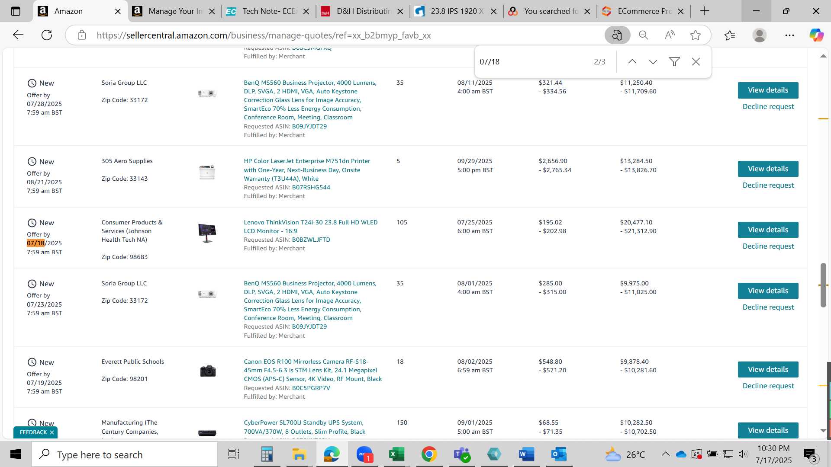The width and height of the screenshot is (831, 467).
Task: Click the Canon camera product thumbnail
Action: tap(208, 371)
